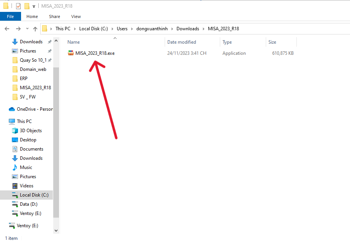Viewport: 350px width, 241px height.
Task: Click Downloads breadcrumb in address bar
Action: (x=188, y=29)
